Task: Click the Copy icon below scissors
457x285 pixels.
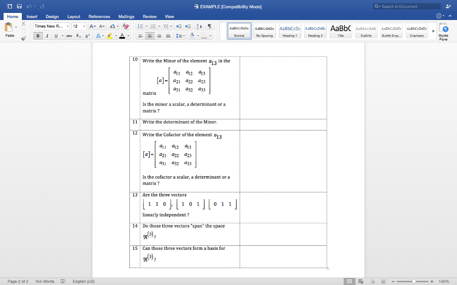Action: tap(24, 31)
